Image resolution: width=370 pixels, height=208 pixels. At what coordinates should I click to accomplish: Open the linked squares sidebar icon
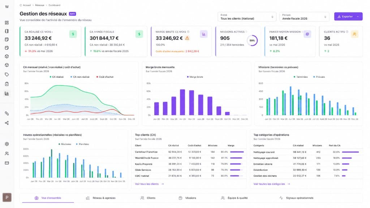tap(7, 113)
